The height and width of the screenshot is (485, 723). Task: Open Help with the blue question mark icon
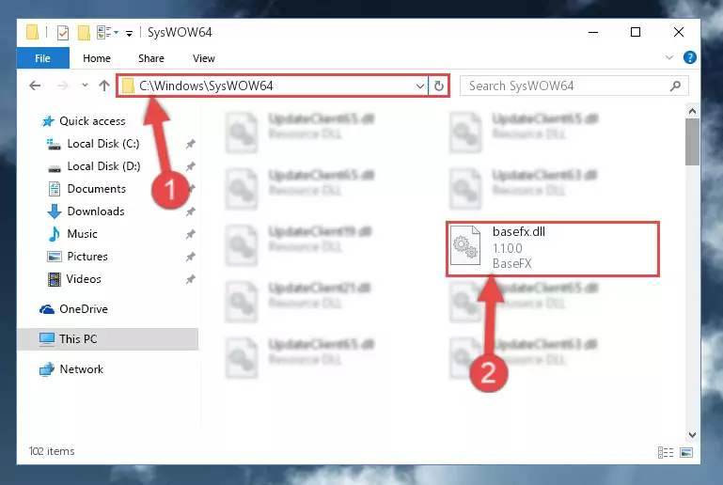[x=690, y=57]
